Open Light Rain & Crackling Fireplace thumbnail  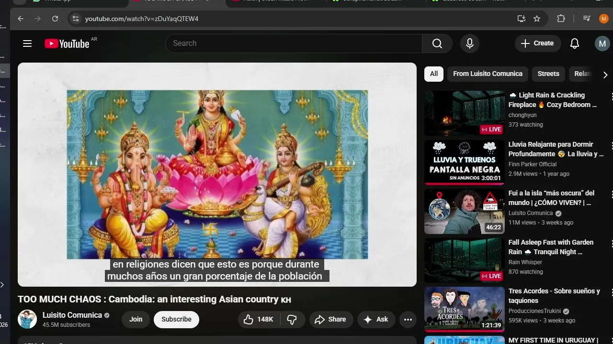(x=465, y=113)
